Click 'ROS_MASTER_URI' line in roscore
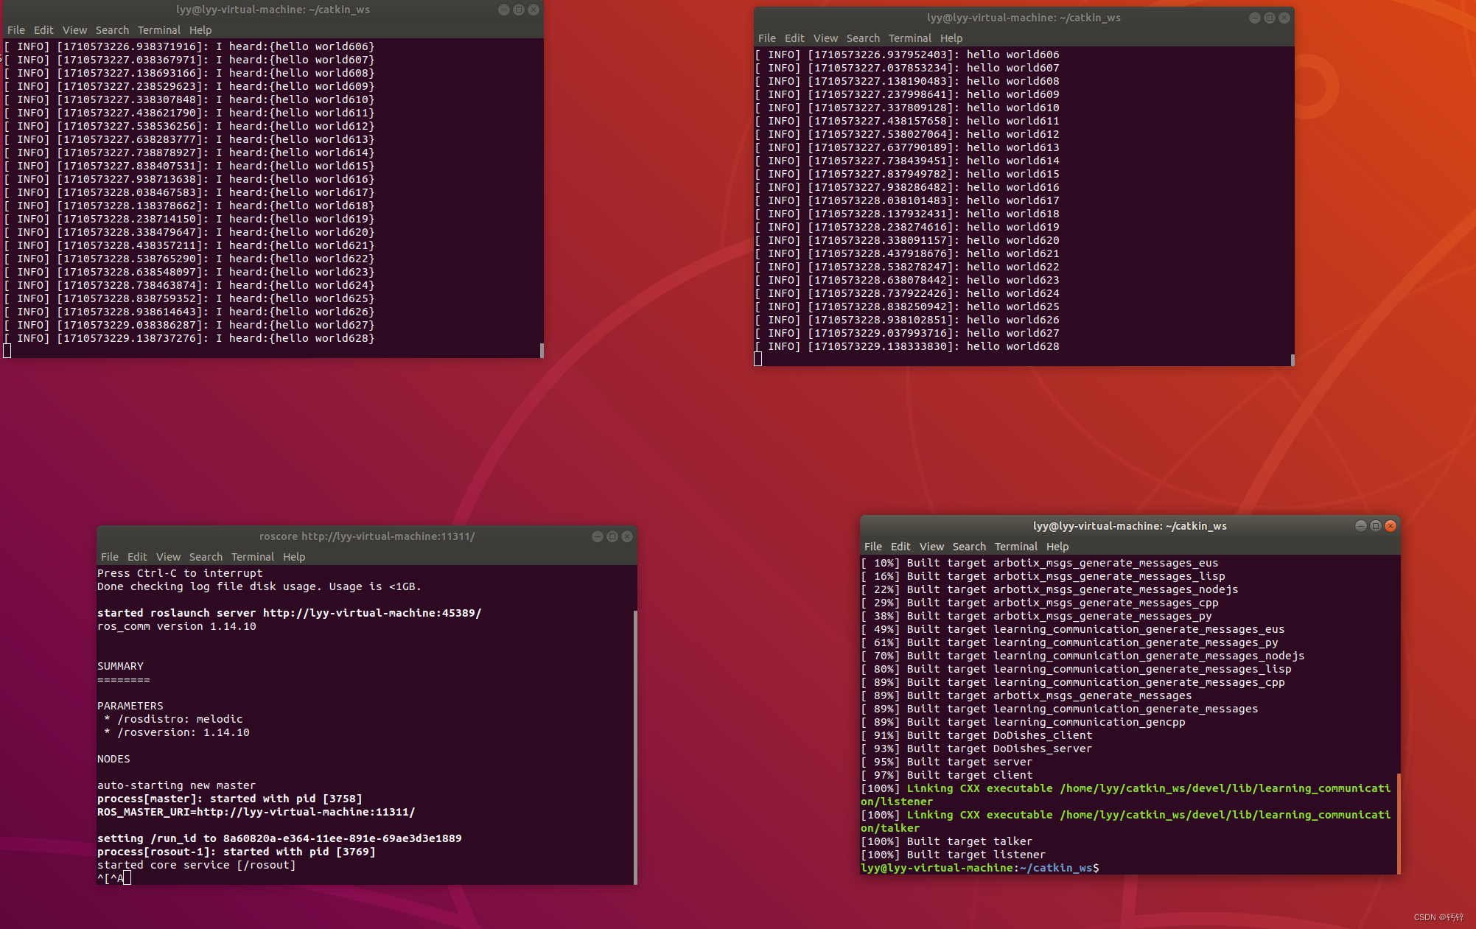Viewport: 1476px width, 929px height. point(256,812)
